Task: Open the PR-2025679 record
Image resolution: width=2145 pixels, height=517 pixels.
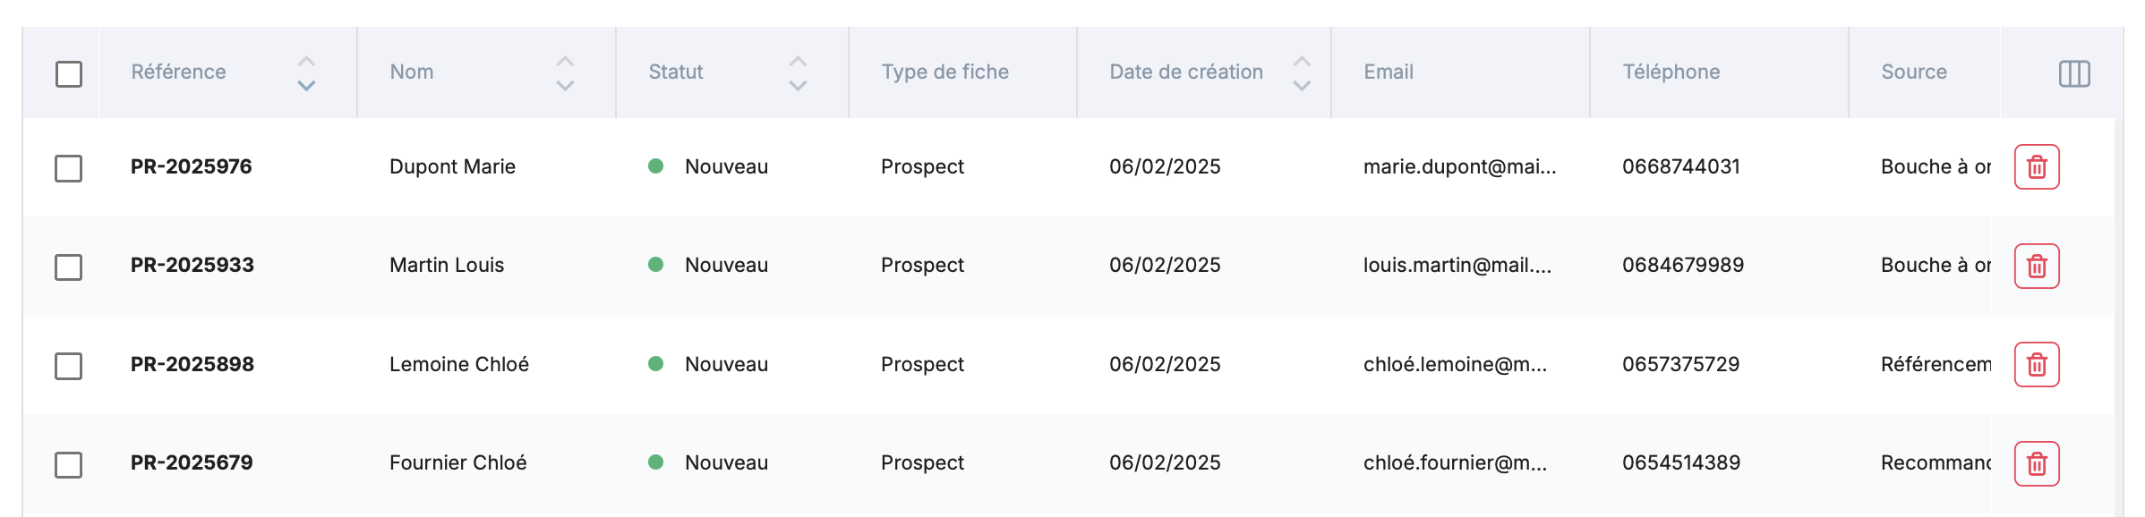Action: pos(192,462)
